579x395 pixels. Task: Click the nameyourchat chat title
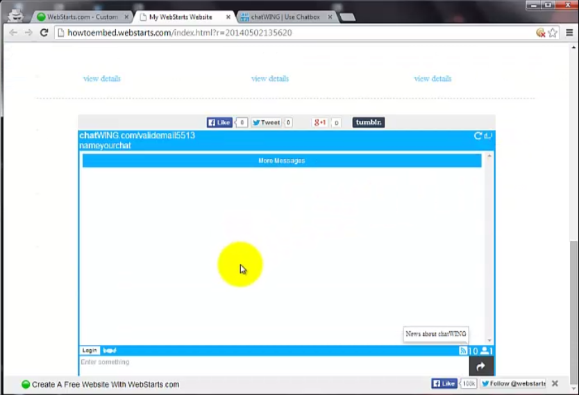pos(106,146)
